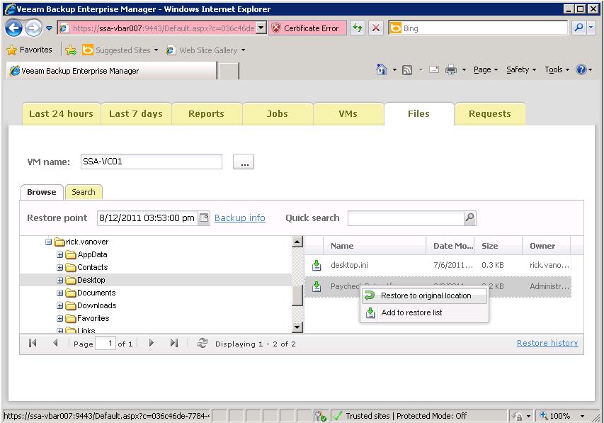
Task: Click the browser Forward arrow button
Action: coord(33,28)
